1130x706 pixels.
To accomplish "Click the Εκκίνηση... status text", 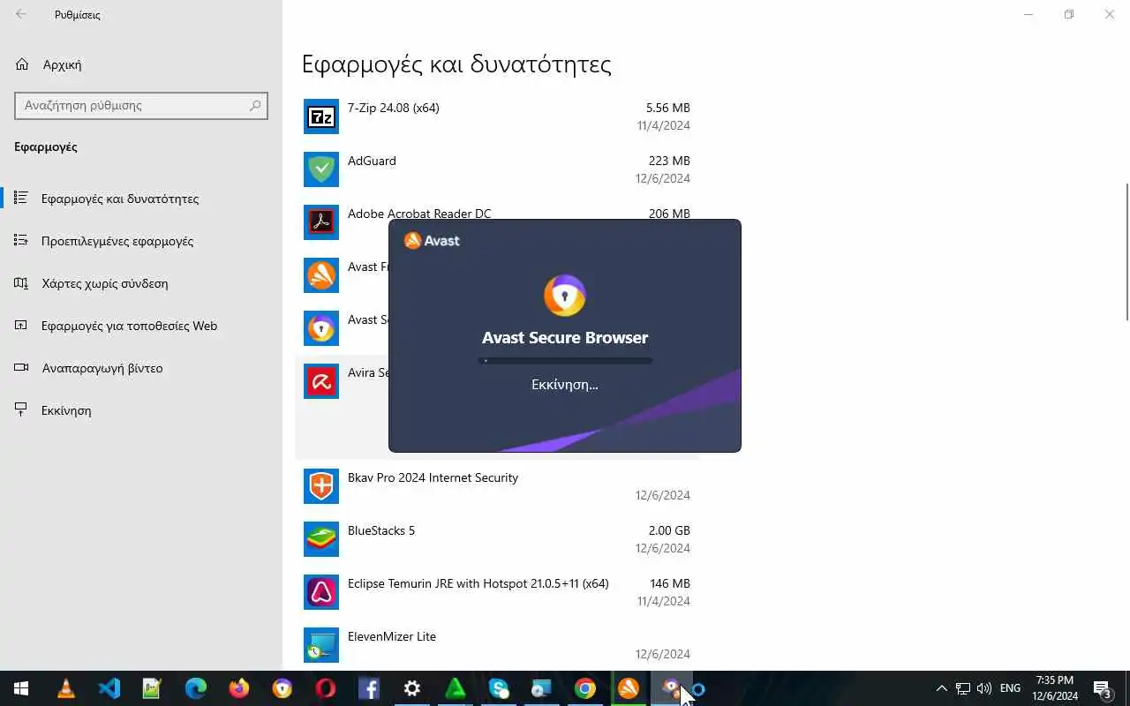I will tap(565, 385).
